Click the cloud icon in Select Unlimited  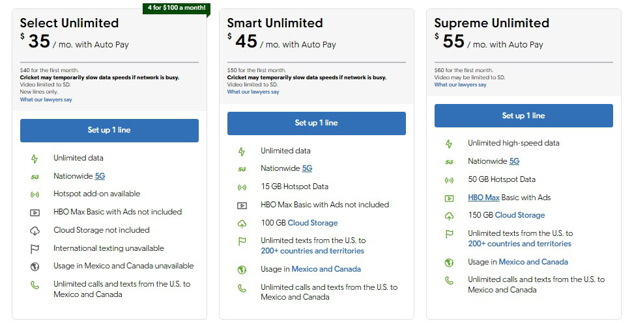35,231
